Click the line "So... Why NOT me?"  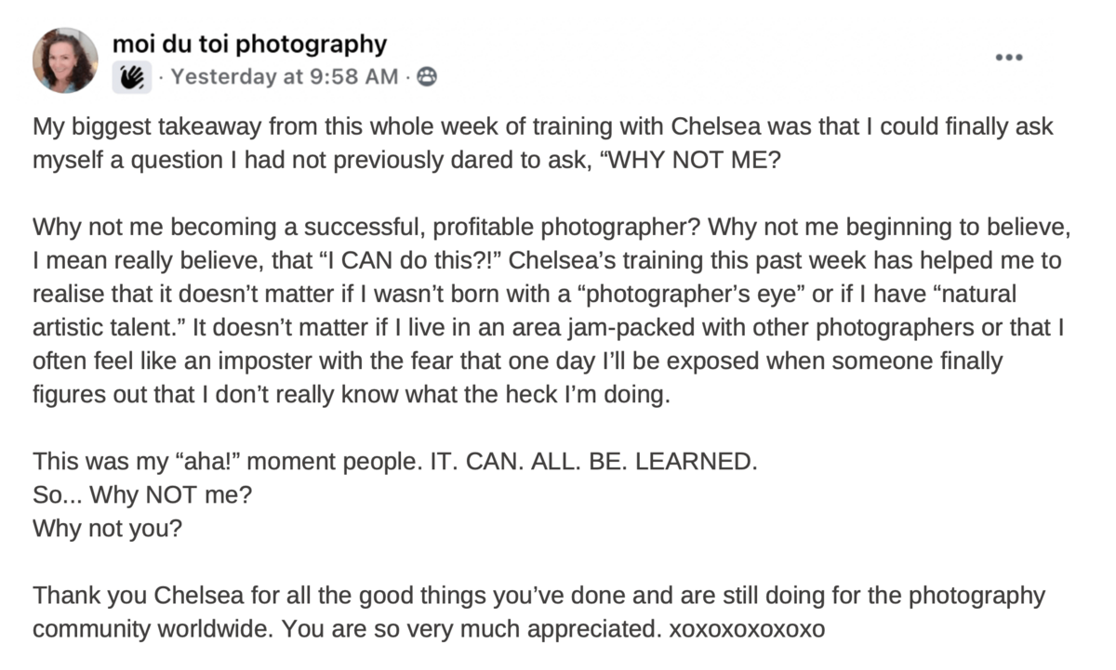coord(142,494)
